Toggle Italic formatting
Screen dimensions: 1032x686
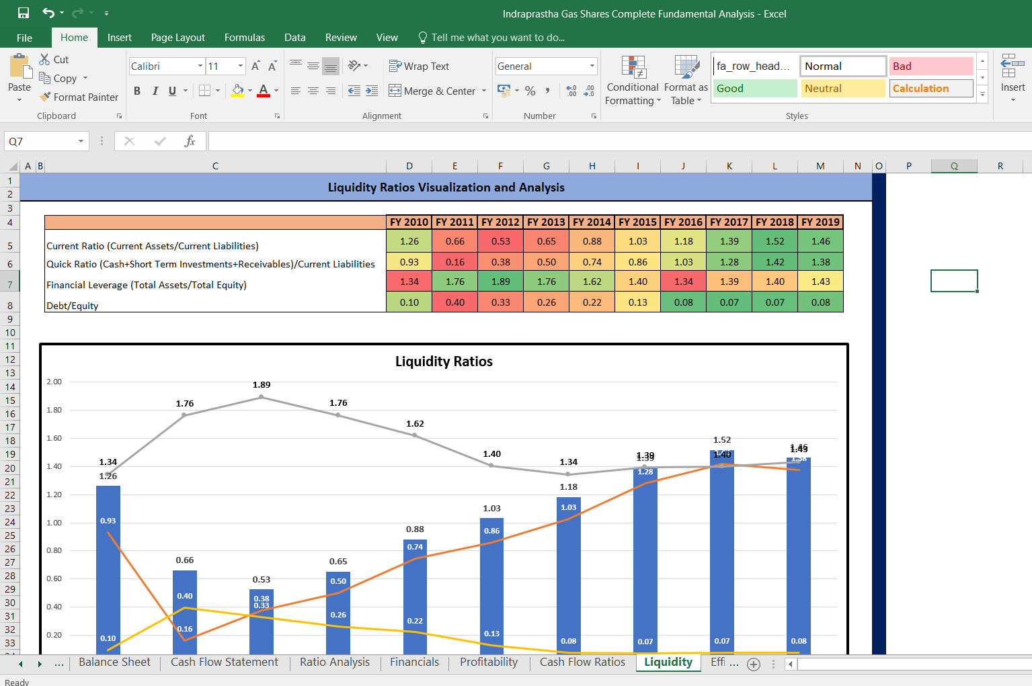click(x=155, y=91)
